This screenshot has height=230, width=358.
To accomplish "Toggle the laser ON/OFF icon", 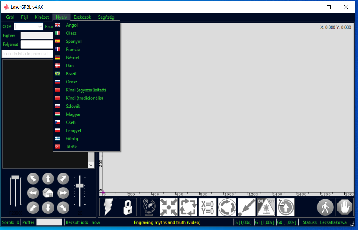I will (266, 207).
